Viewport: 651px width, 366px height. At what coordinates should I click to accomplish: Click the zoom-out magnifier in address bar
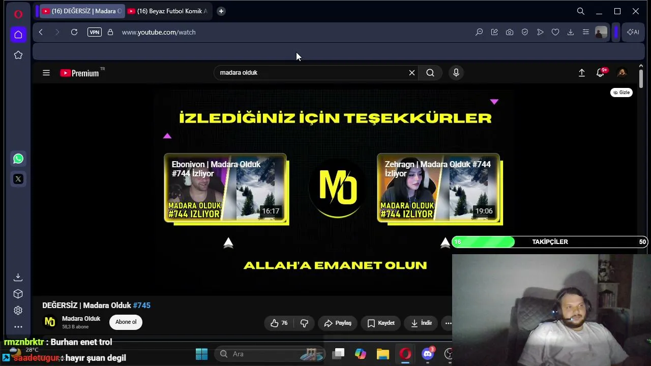pos(479,32)
